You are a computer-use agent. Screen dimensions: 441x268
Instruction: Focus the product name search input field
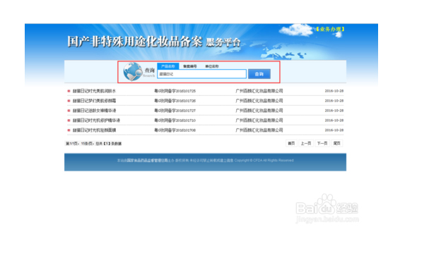[201, 74]
